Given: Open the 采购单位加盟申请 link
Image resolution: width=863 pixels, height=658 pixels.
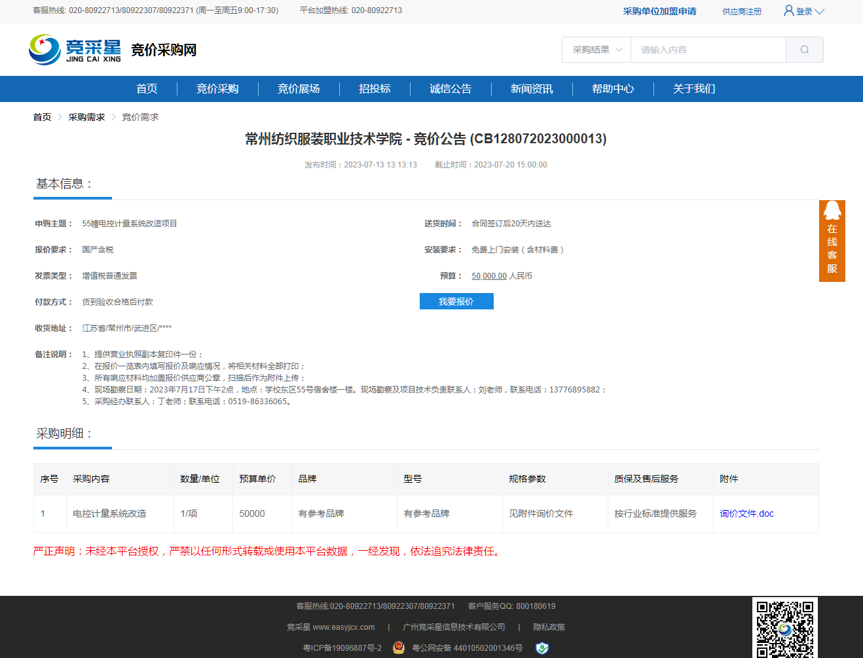Looking at the screenshot, I should (x=659, y=11).
